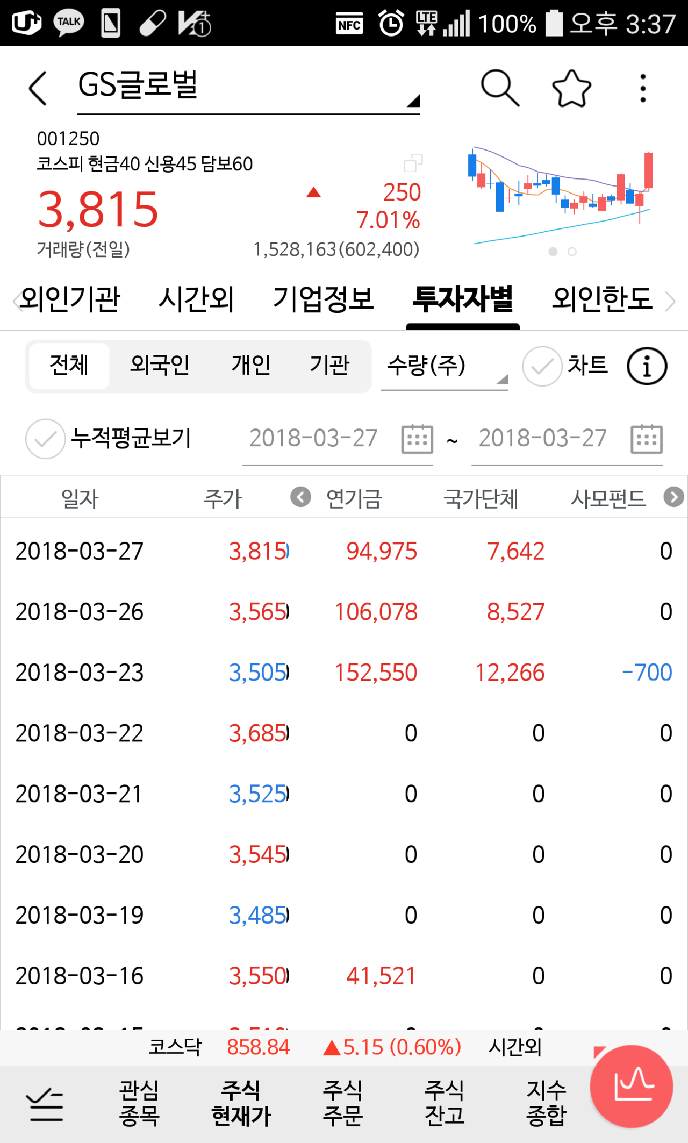Open 지수종합 in bottom navigation
688x1143 pixels.
tap(547, 1103)
